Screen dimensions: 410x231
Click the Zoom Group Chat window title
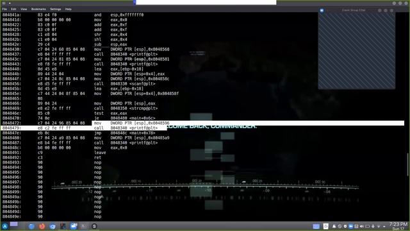pyautogui.click(x=354, y=10)
